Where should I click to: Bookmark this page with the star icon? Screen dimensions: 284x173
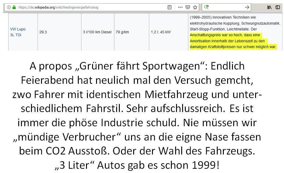(x=195, y=7)
